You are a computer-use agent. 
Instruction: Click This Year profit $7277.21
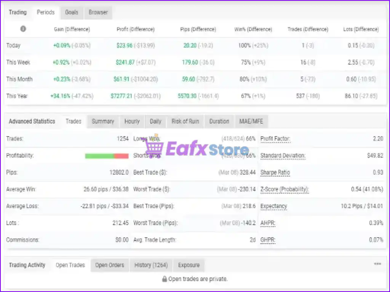(121, 96)
